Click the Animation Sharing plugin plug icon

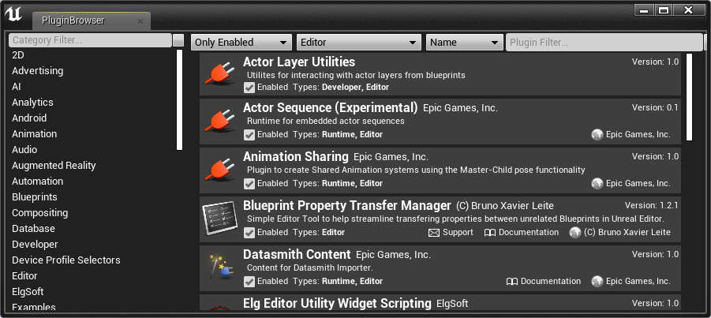pyautogui.click(x=220, y=170)
